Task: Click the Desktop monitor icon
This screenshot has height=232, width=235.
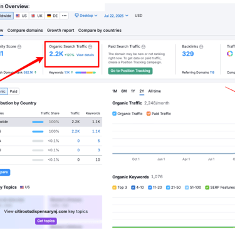Action: 76,16
